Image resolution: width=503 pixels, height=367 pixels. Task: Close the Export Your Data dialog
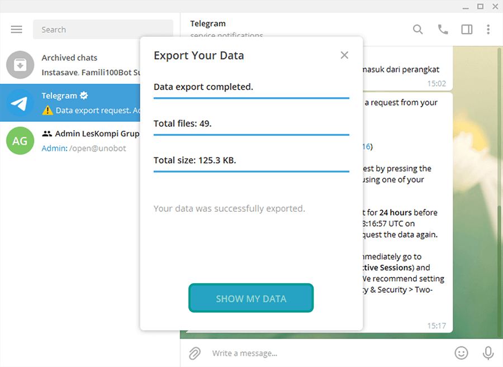[x=344, y=55]
